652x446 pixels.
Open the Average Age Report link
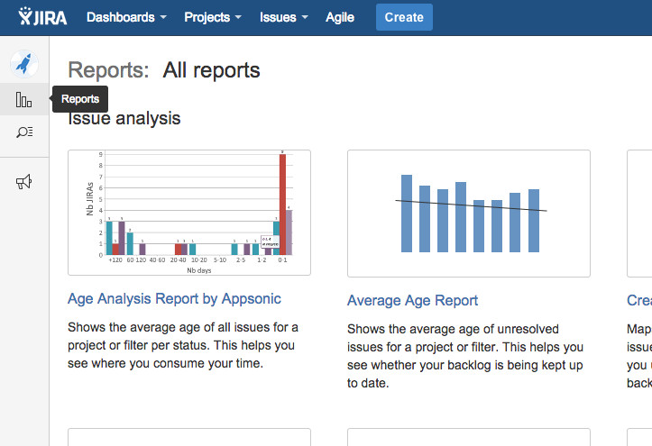click(412, 300)
